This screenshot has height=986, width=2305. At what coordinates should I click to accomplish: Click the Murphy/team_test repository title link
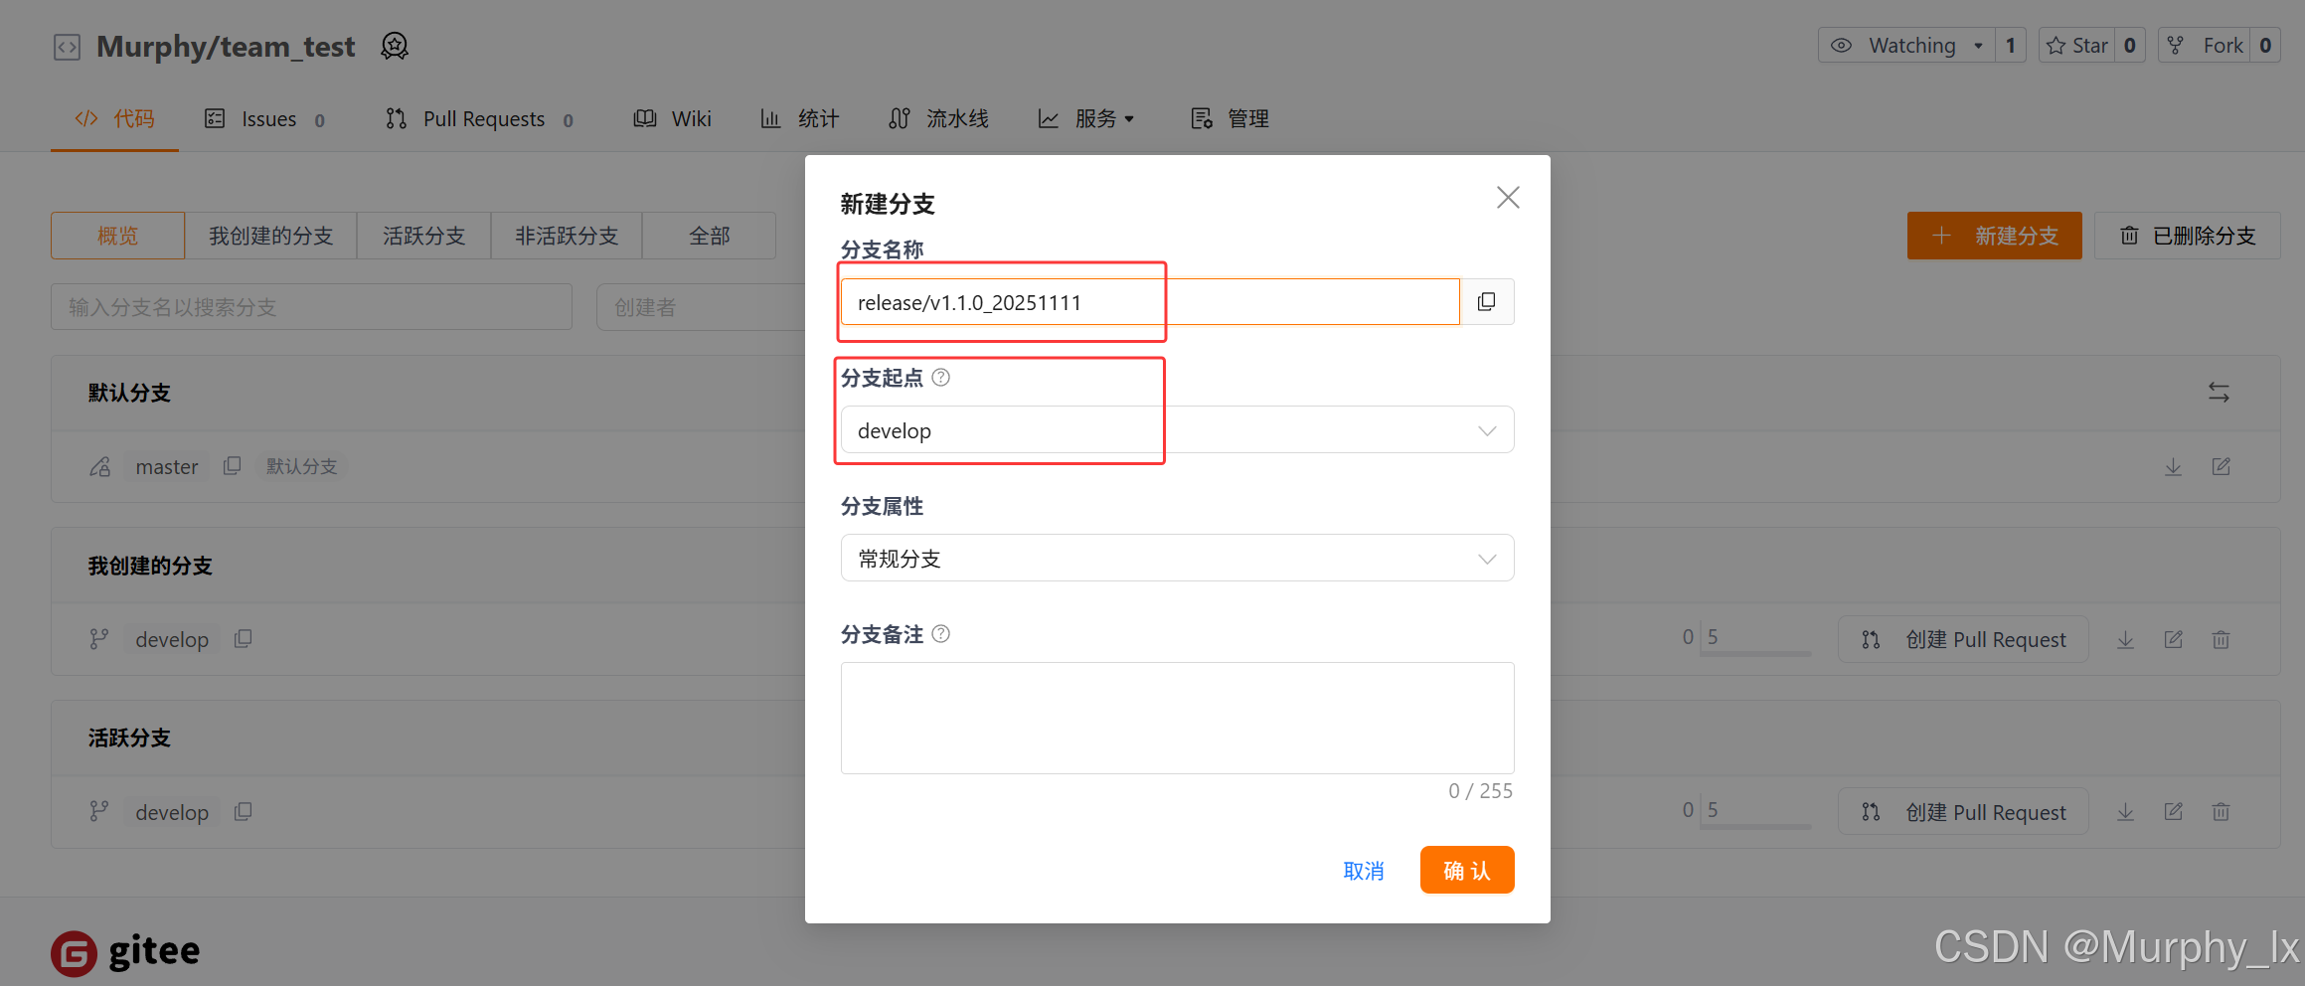pyautogui.click(x=226, y=47)
